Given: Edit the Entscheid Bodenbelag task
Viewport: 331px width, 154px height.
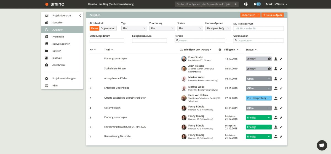Looking at the screenshot, I should (x=281, y=88).
